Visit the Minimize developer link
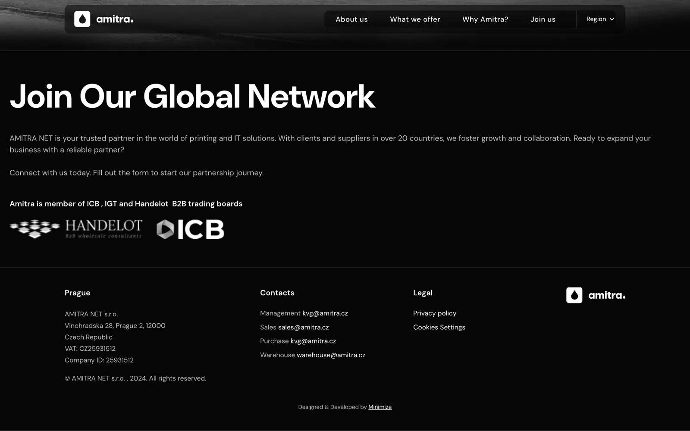690x431 pixels. [380, 407]
